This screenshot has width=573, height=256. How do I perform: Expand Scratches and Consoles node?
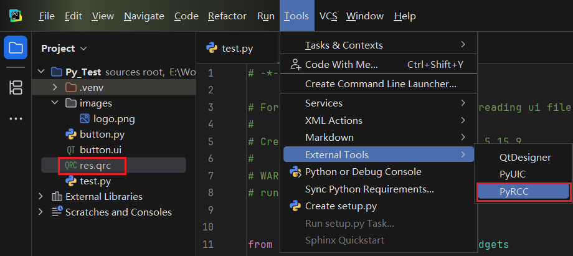[x=41, y=212]
